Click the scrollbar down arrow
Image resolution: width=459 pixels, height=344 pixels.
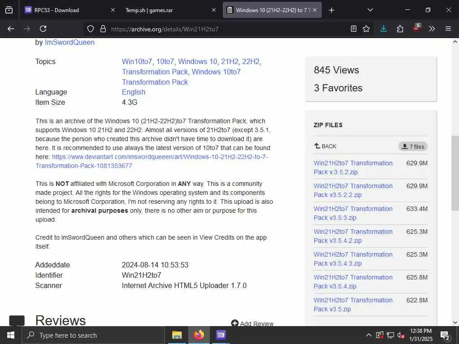click(x=455, y=322)
